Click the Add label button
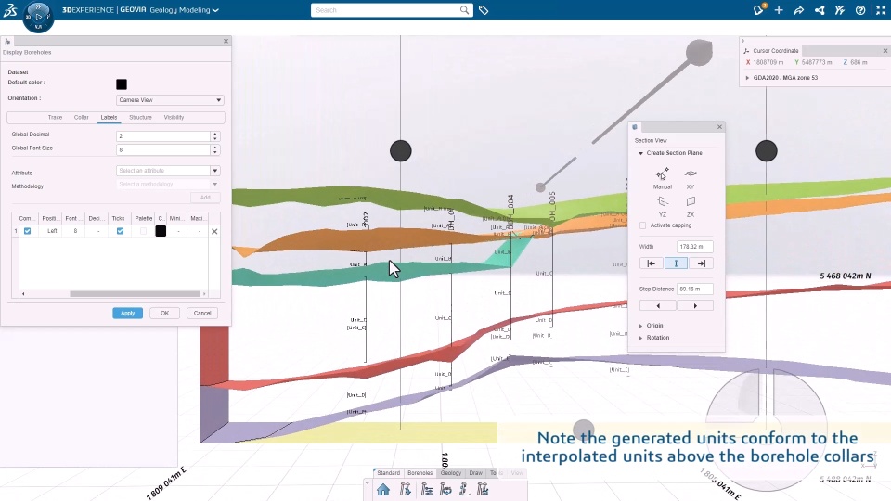891x501 pixels. (x=205, y=198)
